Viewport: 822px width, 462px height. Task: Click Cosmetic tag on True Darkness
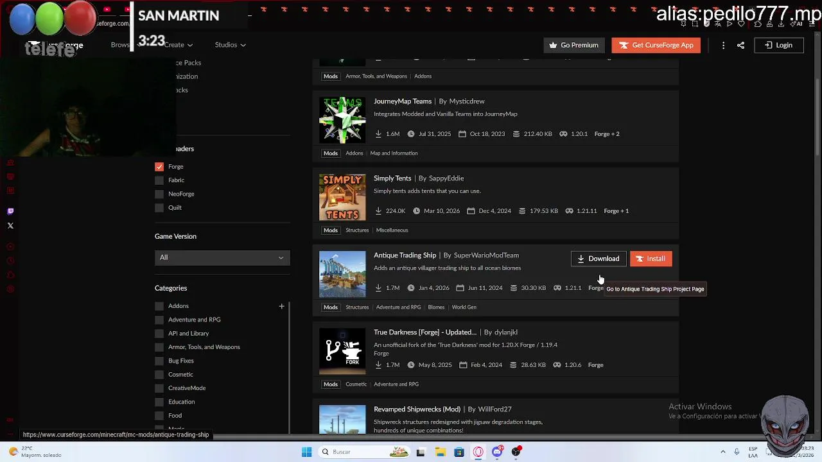pyautogui.click(x=356, y=384)
